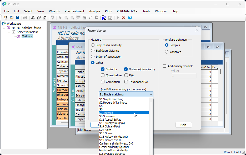The width and height of the screenshot is (246, 155).
Task: Click the blue Help question mark icon
Action: tap(130, 18)
